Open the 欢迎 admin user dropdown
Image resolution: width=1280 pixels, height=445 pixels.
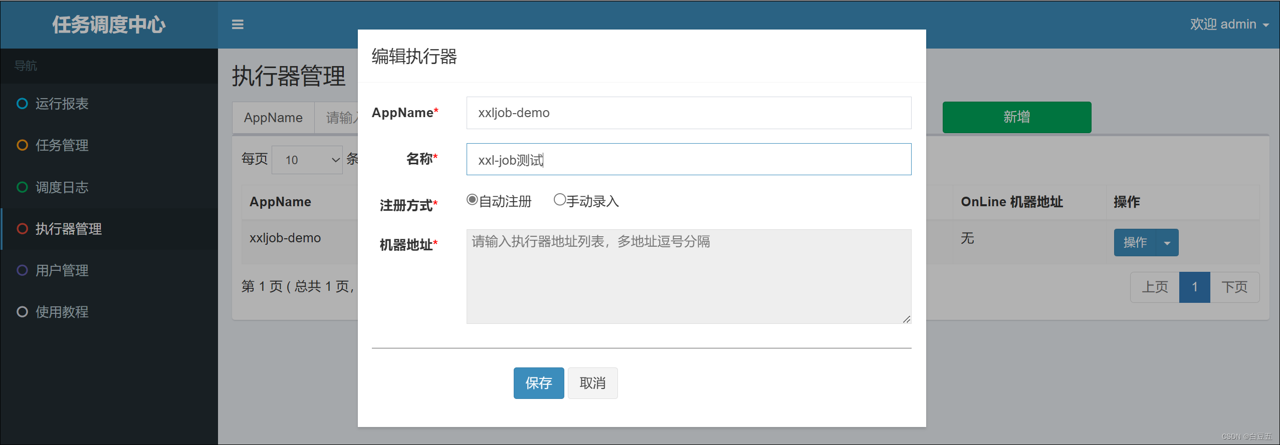coord(1229,24)
